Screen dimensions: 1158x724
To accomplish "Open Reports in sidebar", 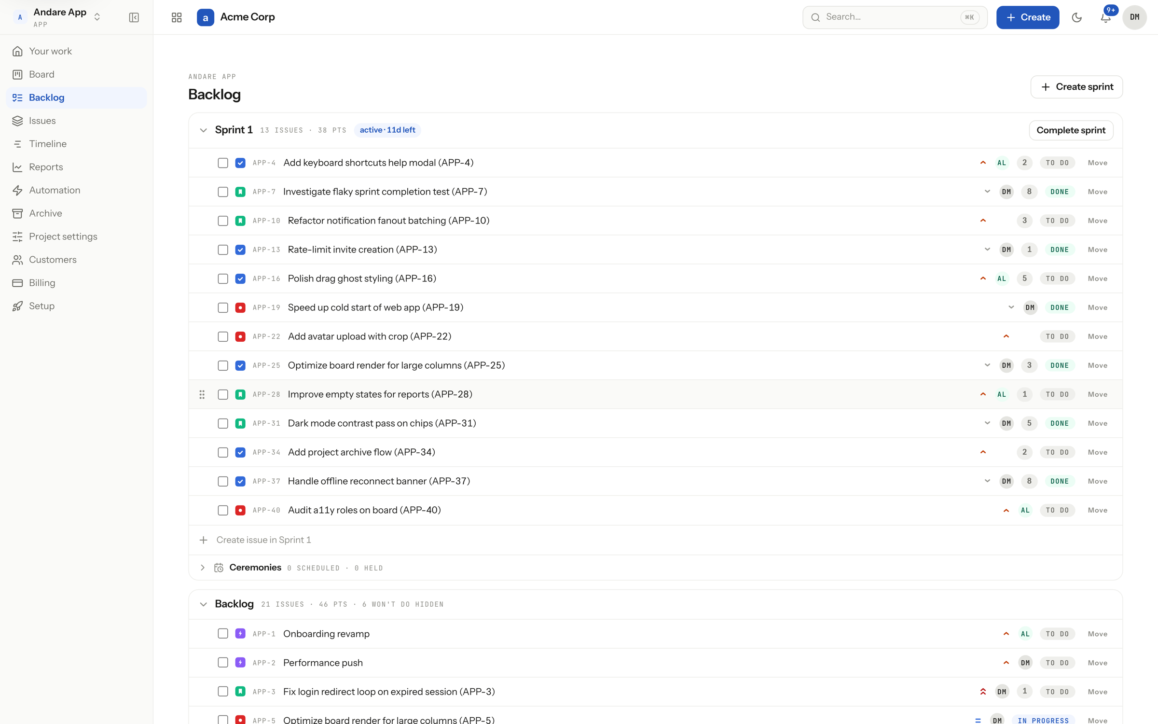I will tap(76, 167).
